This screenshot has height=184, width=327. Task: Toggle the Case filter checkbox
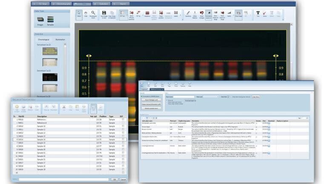228,97
